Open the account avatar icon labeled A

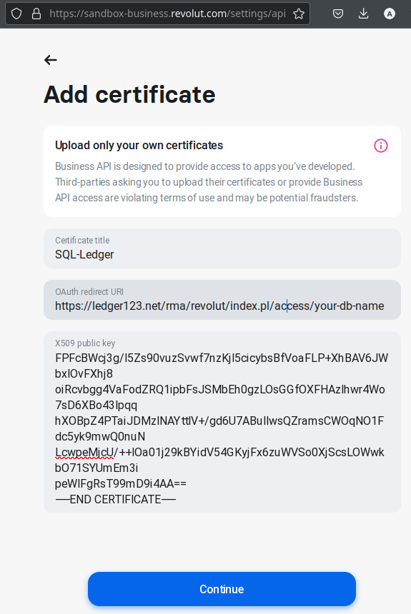(x=389, y=14)
